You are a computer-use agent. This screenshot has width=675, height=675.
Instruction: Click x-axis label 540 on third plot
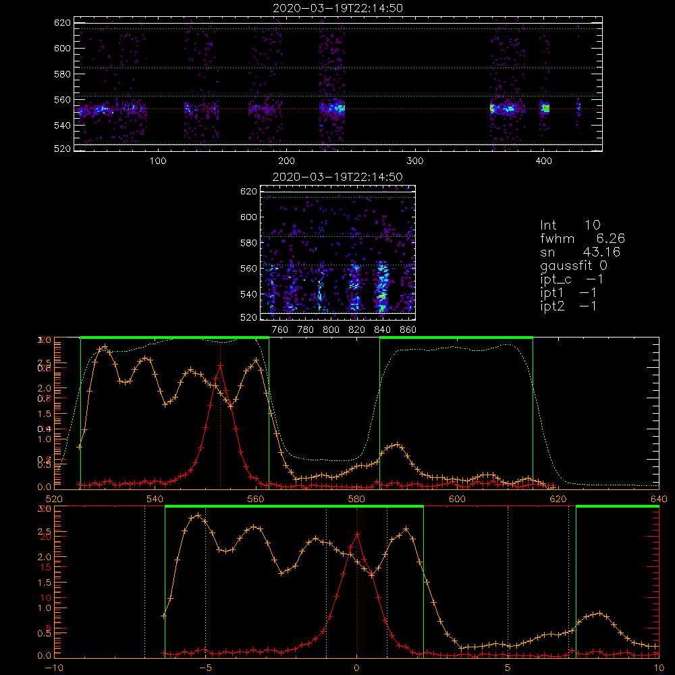[155, 500]
